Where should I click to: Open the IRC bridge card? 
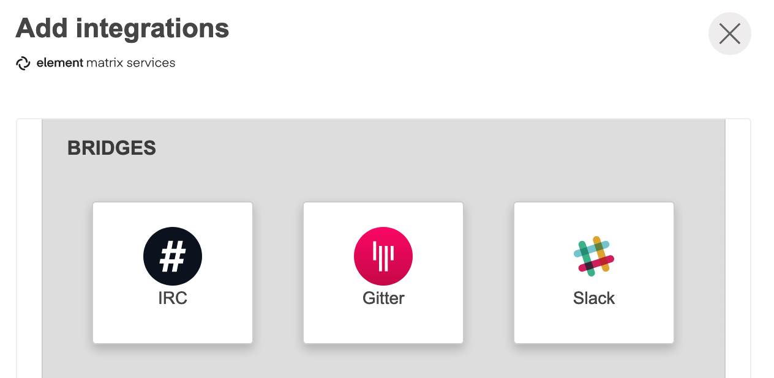coord(173,273)
